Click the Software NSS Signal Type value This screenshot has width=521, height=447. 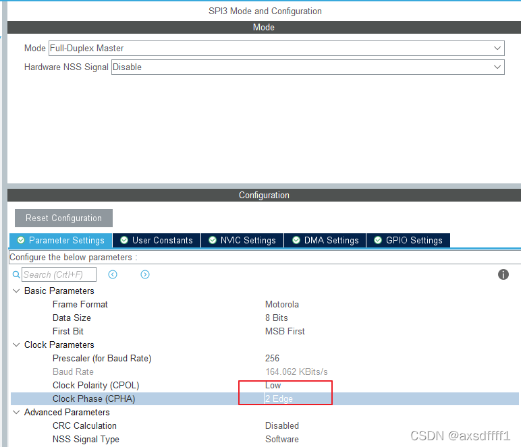tap(282, 439)
